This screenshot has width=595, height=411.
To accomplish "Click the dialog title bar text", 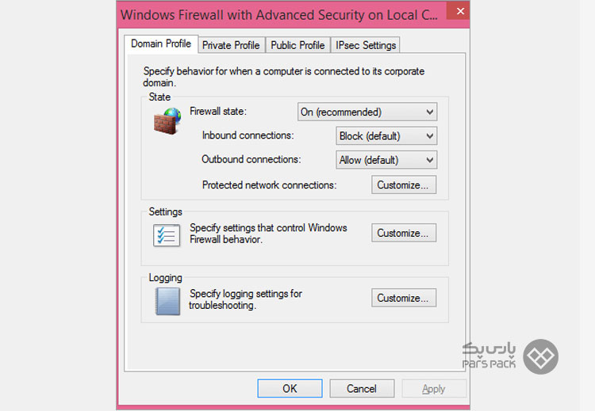I will pos(279,15).
